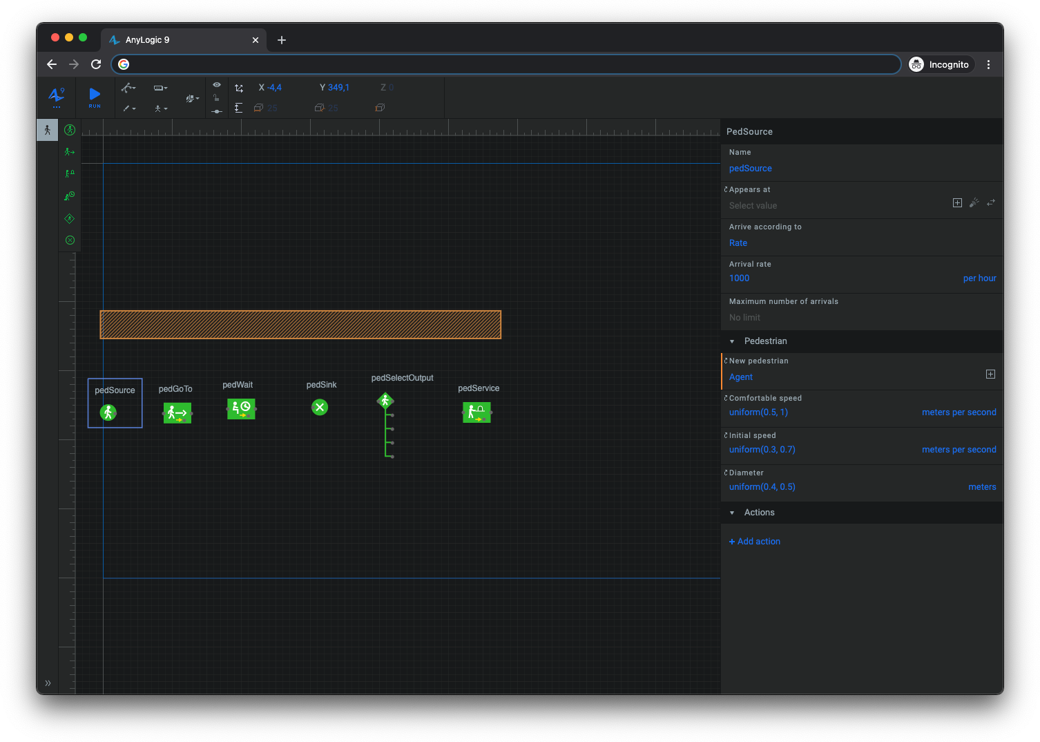Select the Pedestrian library palette tab

pyautogui.click(x=47, y=130)
